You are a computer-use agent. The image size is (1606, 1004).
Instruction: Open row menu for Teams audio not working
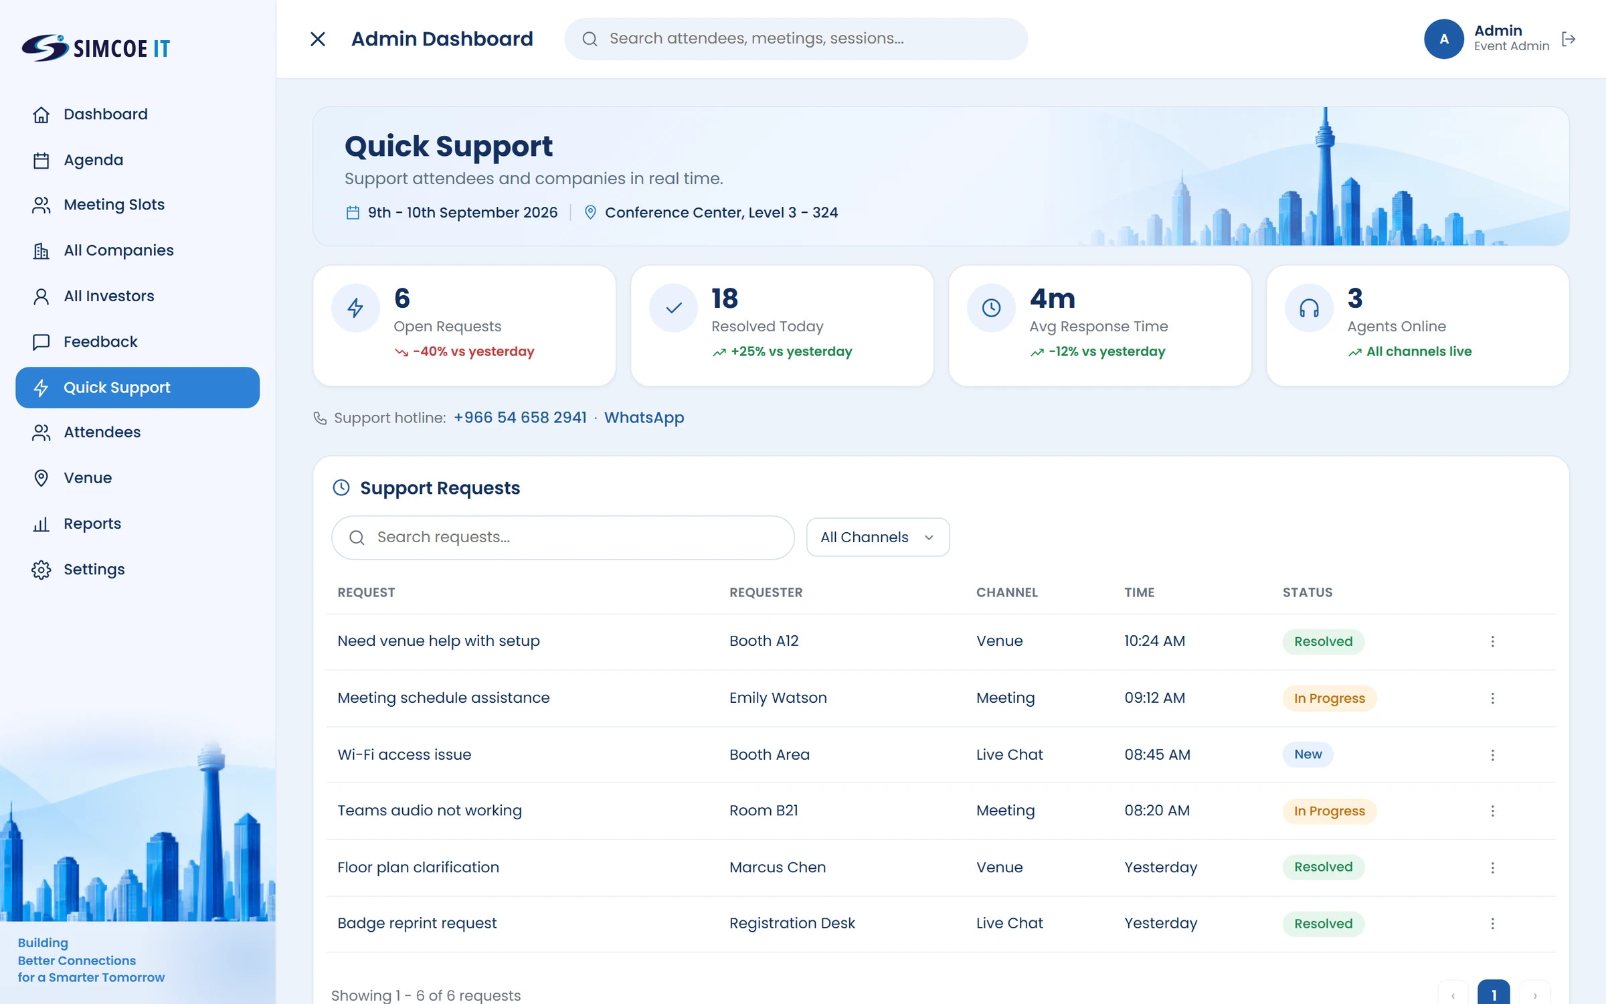coord(1492,811)
